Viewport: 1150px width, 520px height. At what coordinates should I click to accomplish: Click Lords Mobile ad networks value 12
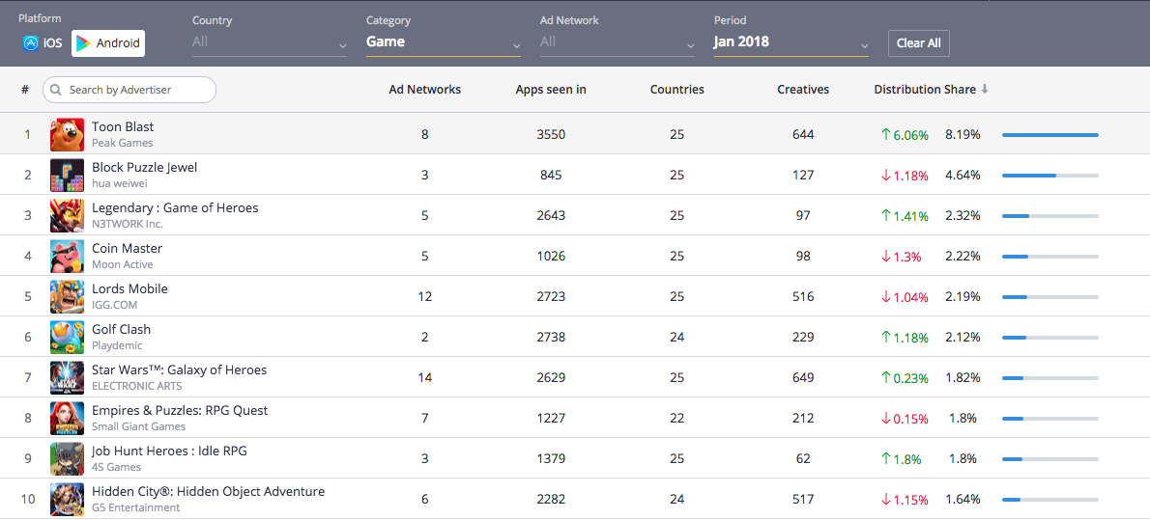click(424, 296)
